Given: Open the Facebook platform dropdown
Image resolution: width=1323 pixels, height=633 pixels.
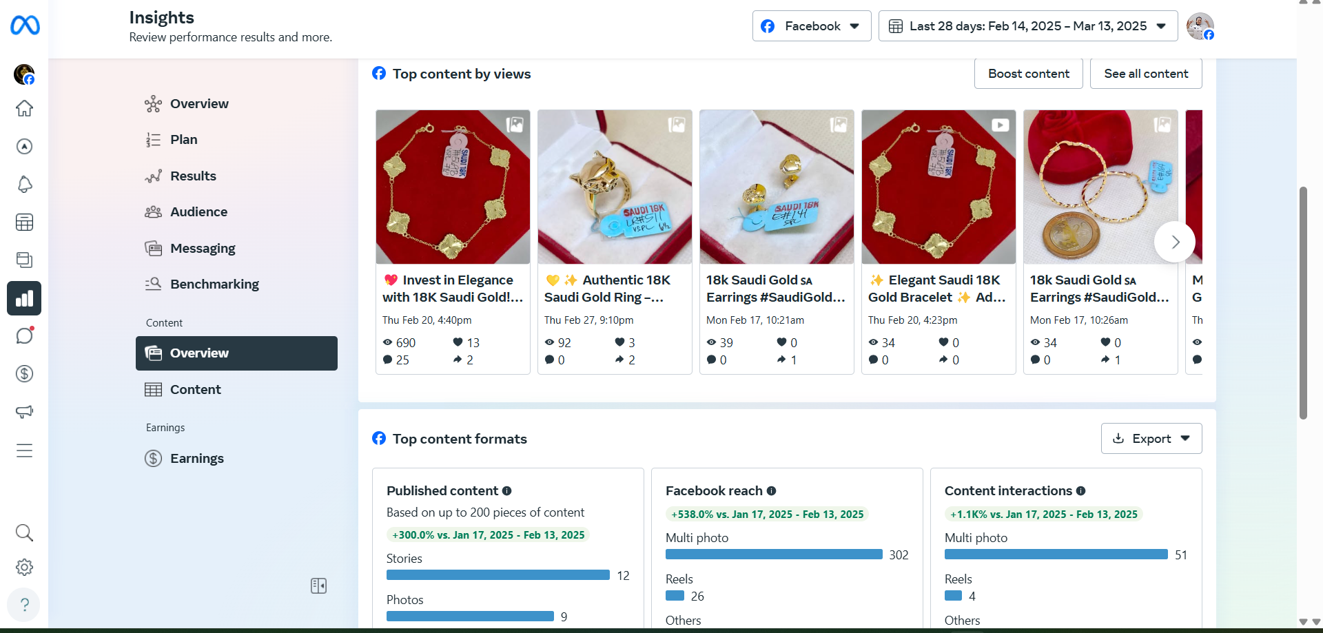Looking at the screenshot, I should click(x=812, y=26).
